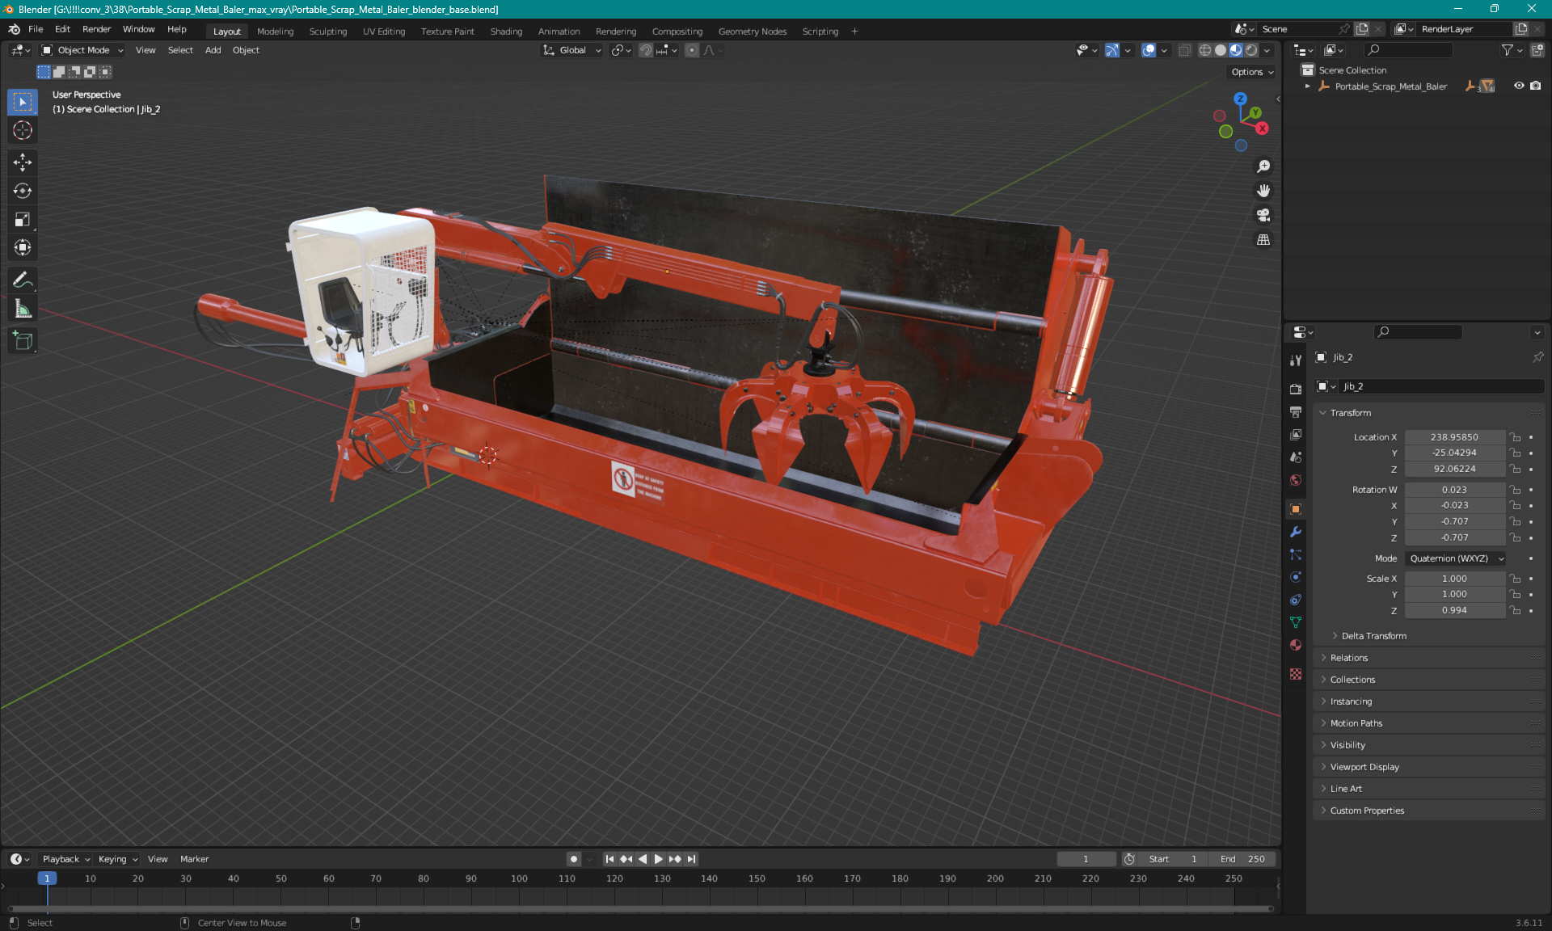The image size is (1552, 931).
Task: Select the Rotate tool
Action: pos(23,191)
